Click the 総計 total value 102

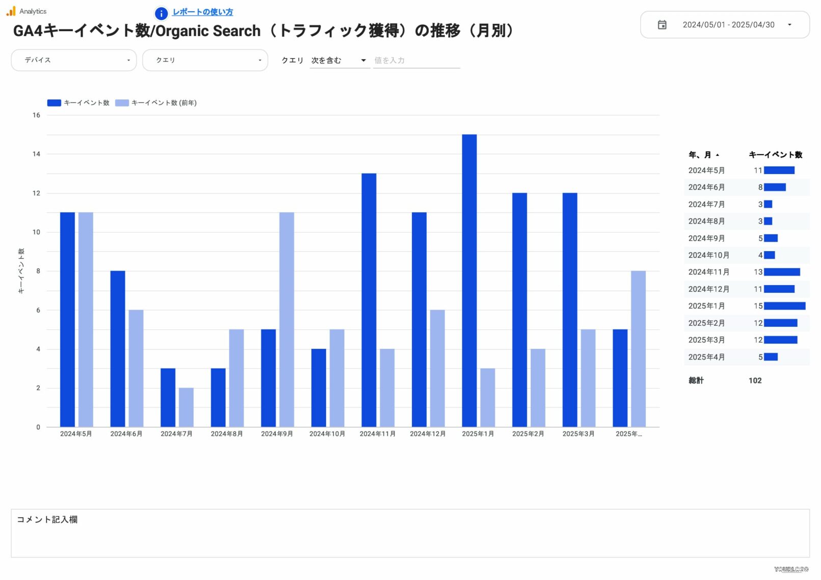tap(754, 380)
